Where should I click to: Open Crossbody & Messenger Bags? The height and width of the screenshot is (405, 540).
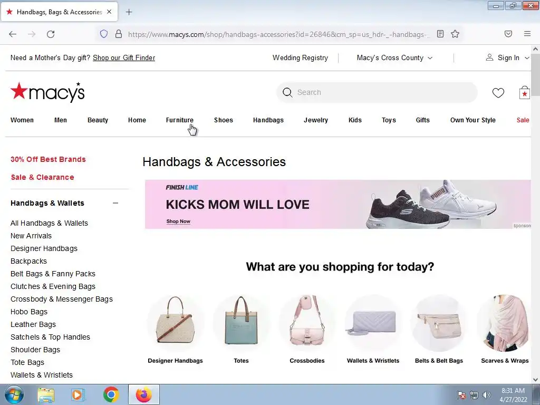(x=62, y=300)
